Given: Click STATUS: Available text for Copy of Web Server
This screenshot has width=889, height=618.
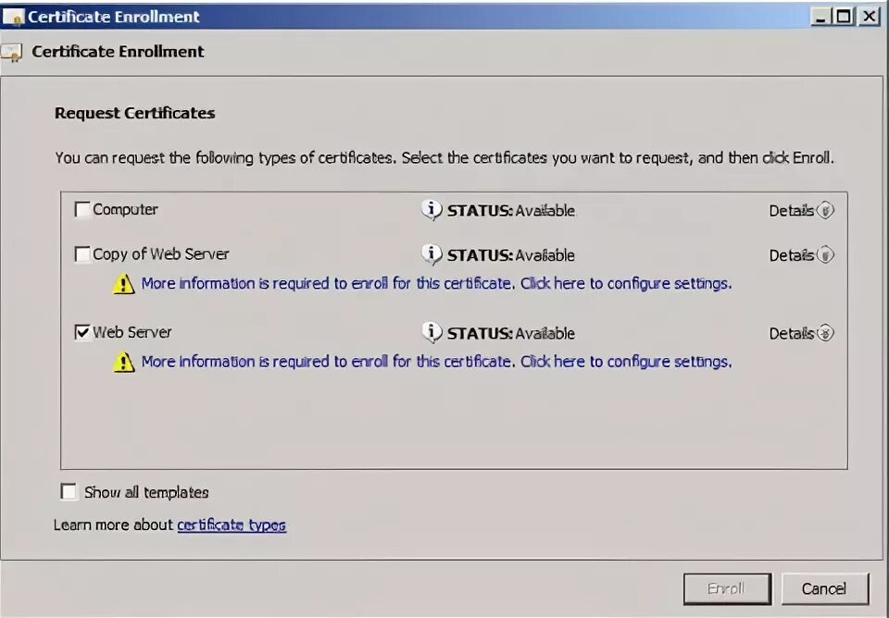Looking at the screenshot, I should (x=511, y=255).
